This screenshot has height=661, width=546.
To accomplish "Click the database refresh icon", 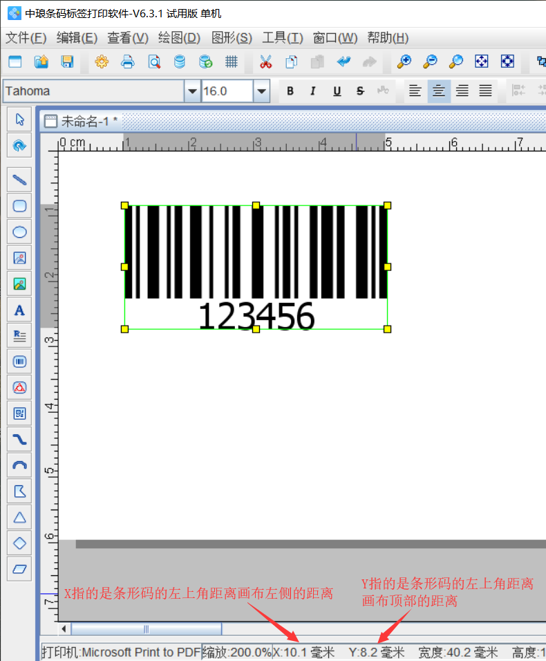I will coord(205,62).
